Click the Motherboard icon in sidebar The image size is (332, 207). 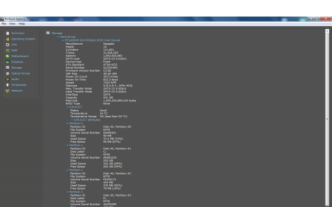(x=8, y=56)
